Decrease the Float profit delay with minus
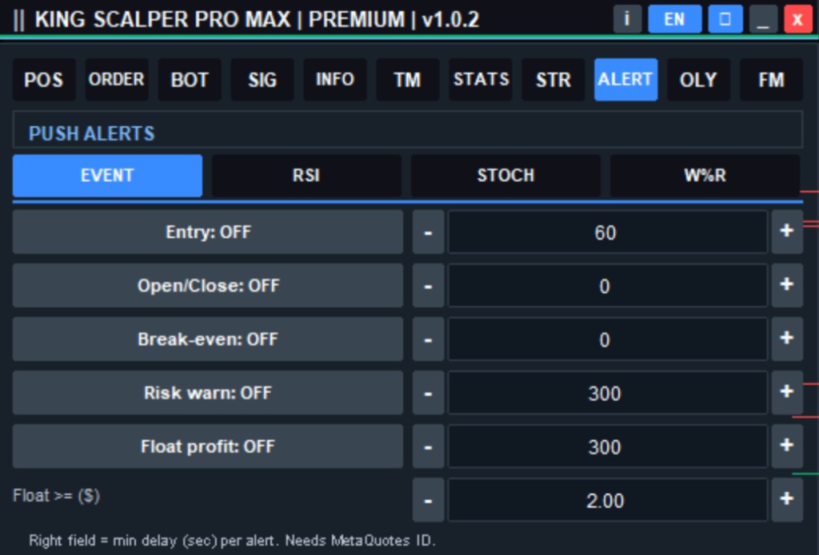Image resolution: width=819 pixels, height=555 pixels. pyautogui.click(x=429, y=447)
